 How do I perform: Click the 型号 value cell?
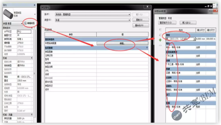click(122, 59)
